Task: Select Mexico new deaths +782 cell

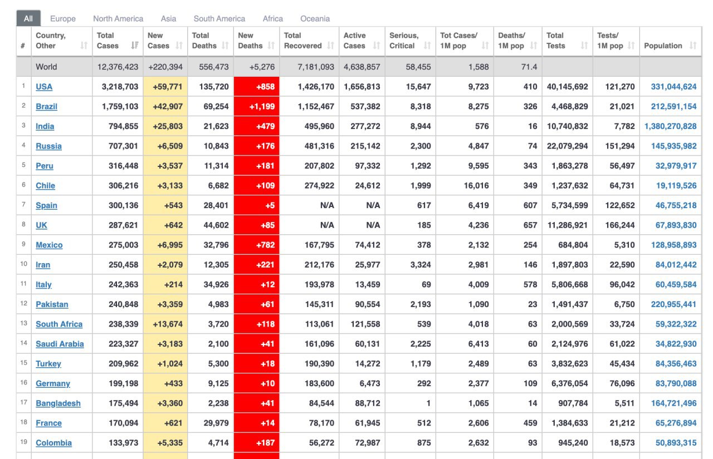Action: click(x=256, y=245)
